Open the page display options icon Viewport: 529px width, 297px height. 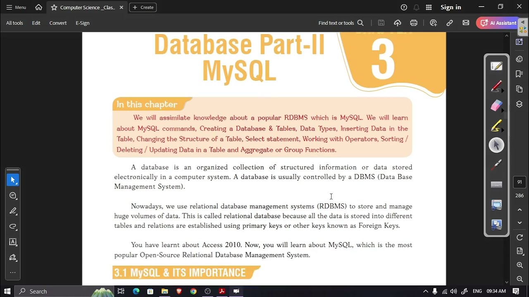519,251
